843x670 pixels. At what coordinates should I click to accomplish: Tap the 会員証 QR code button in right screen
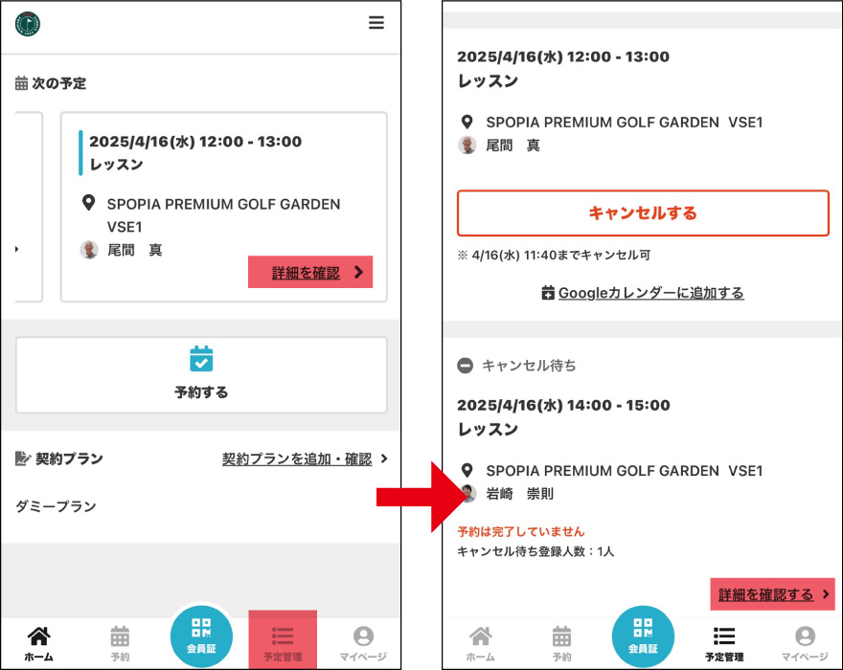point(643,636)
